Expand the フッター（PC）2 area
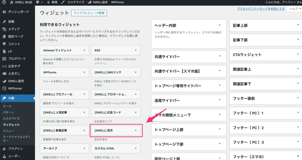302x160 pixels. [x=298, y=127]
